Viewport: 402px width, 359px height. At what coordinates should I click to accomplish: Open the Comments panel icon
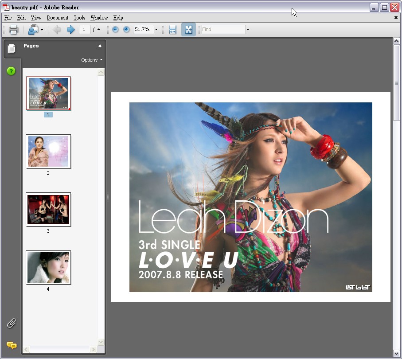[x=12, y=345]
